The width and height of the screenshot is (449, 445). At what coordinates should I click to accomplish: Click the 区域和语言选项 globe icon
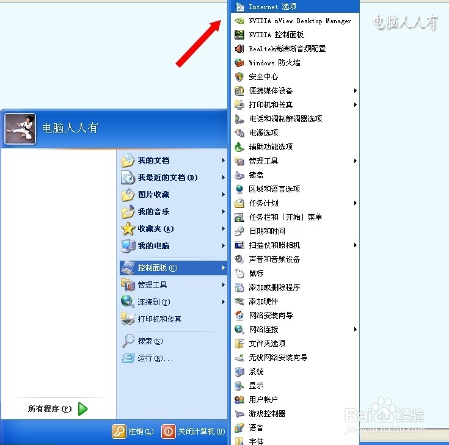click(239, 189)
